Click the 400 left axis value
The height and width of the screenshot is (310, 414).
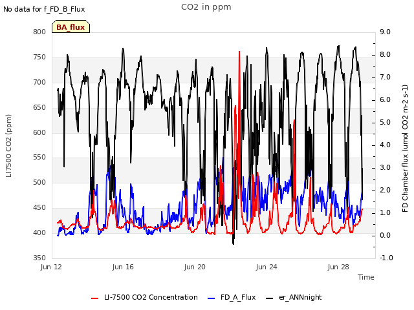39,232
